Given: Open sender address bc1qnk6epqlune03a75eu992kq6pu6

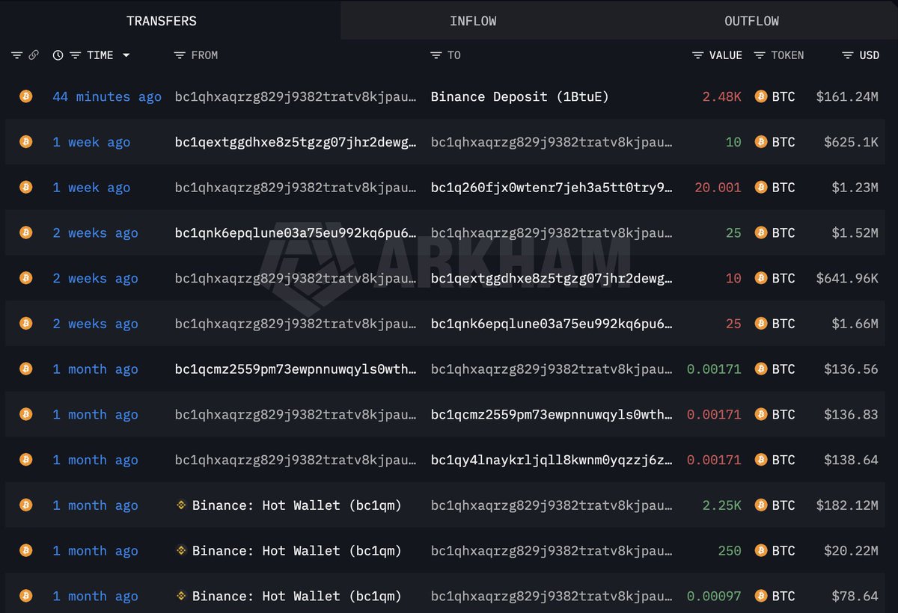Looking at the screenshot, I should [x=296, y=233].
